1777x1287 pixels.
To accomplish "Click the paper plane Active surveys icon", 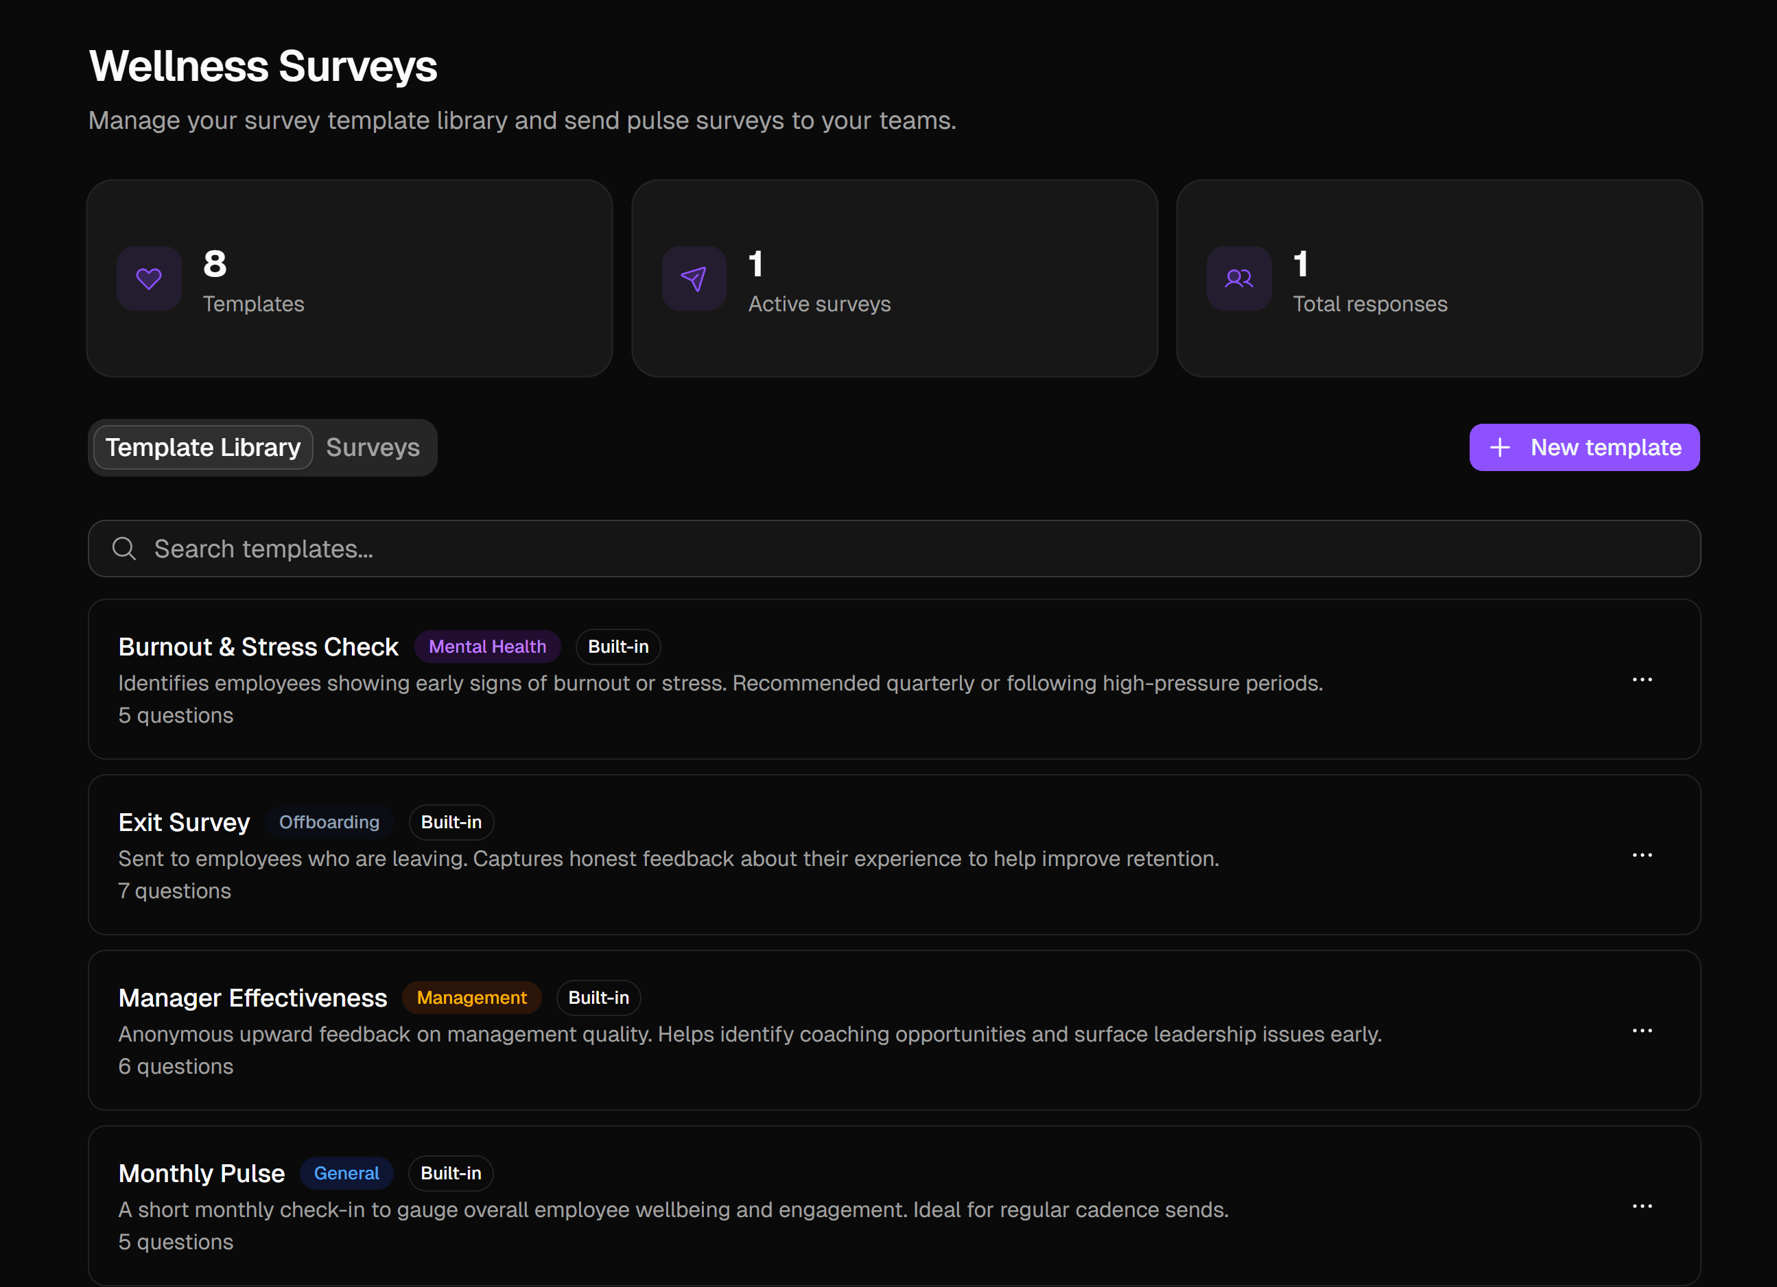I will click(x=694, y=278).
